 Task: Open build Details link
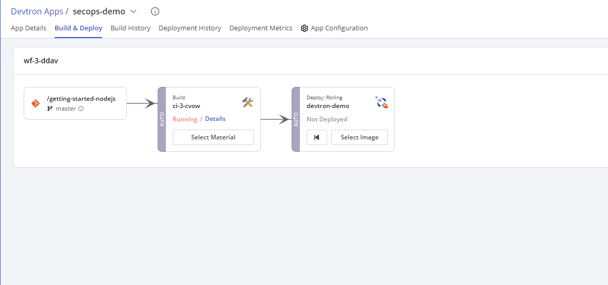pos(215,119)
